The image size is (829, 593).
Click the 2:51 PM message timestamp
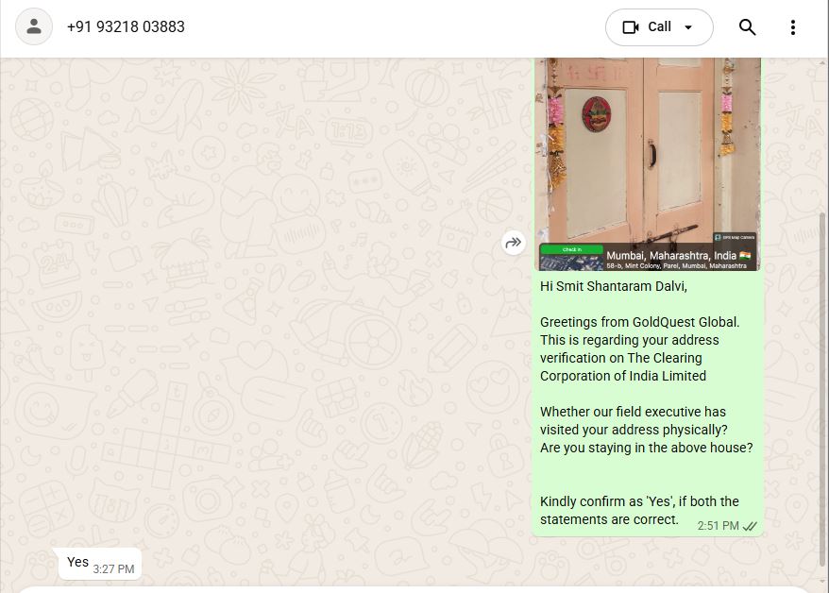point(718,526)
